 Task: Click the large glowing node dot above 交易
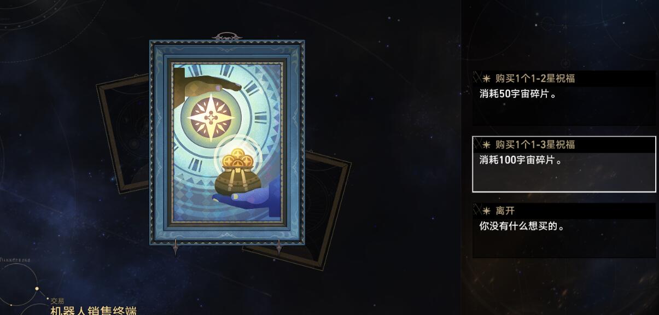37,288
